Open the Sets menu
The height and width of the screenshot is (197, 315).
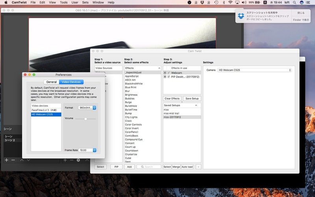click(x=85, y=2)
